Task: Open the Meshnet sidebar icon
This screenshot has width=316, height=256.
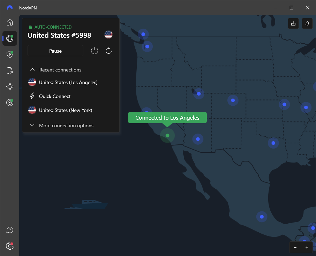Action: click(x=10, y=86)
